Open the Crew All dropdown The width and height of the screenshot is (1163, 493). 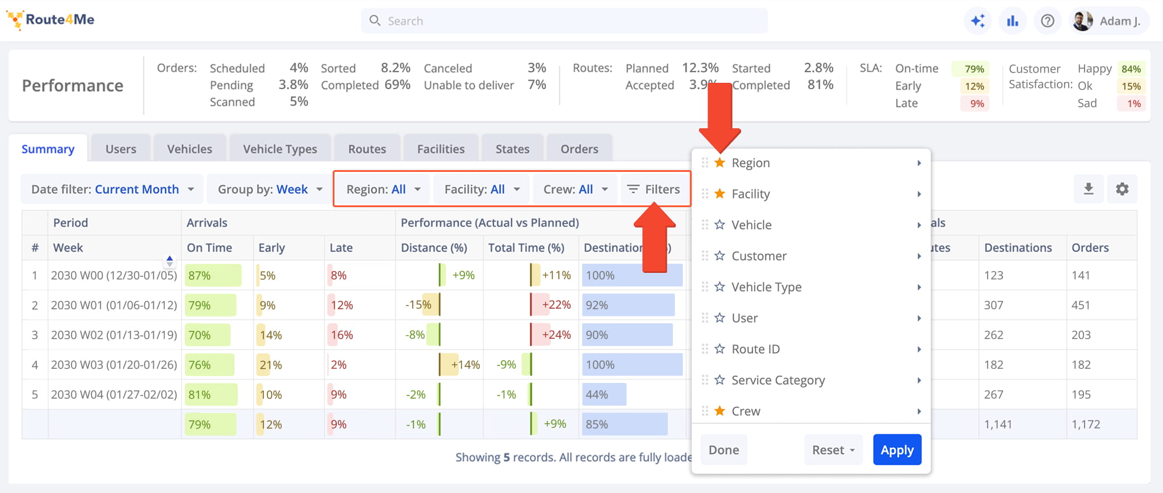pyautogui.click(x=575, y=189)
